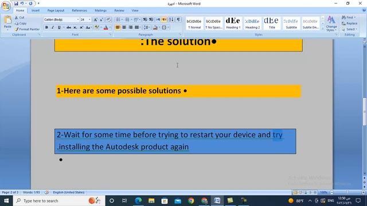Apply the Title style
The height and width of the screenshot is (206, 367).
click(x=271, y=23)
